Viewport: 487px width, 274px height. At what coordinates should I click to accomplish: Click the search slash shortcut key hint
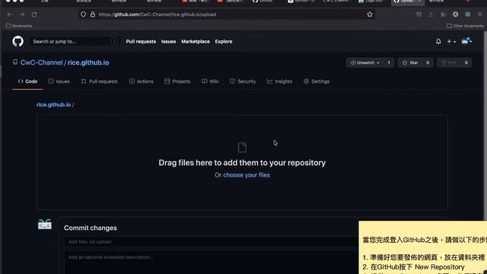point(114,41)
